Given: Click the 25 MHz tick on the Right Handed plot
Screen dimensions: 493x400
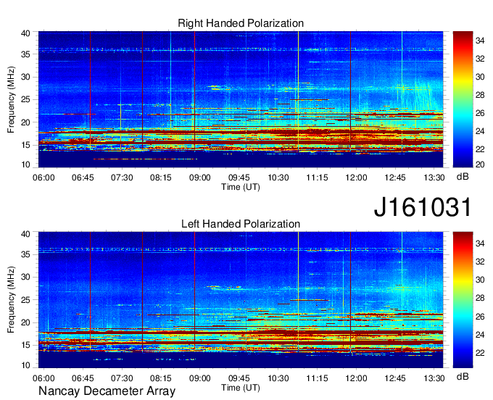Looking at the screenshot, I should [x=26, y=99].
